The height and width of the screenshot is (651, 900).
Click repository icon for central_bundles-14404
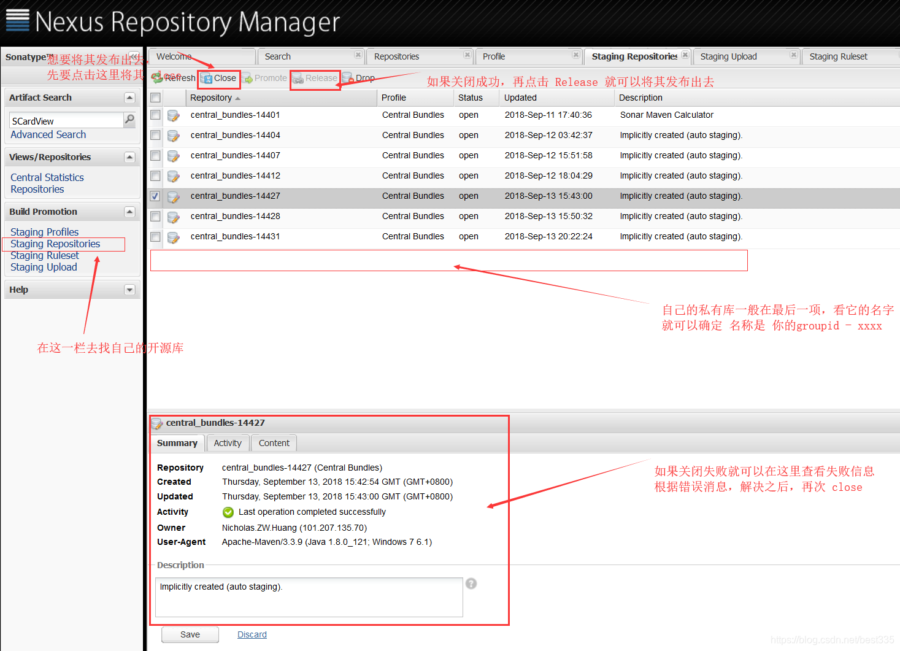click(174, 136)
